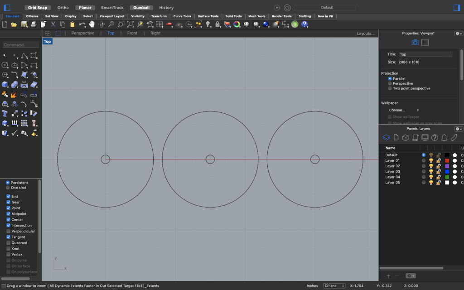The height and width of the screenshot is (290, 464).
Task: Open the CPlane dropdown in status bar
Action: [334, 286]
